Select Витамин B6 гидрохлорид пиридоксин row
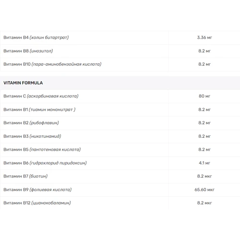The image size is (240, 240). pos(120,163)
